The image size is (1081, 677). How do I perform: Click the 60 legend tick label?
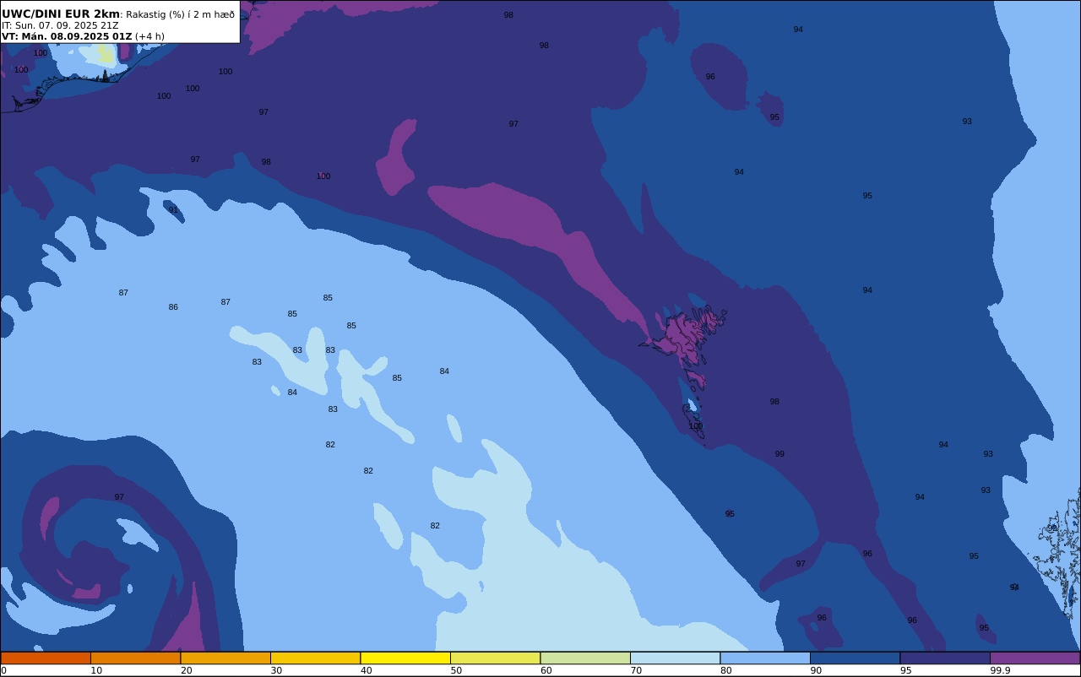(x=546, y=670)
